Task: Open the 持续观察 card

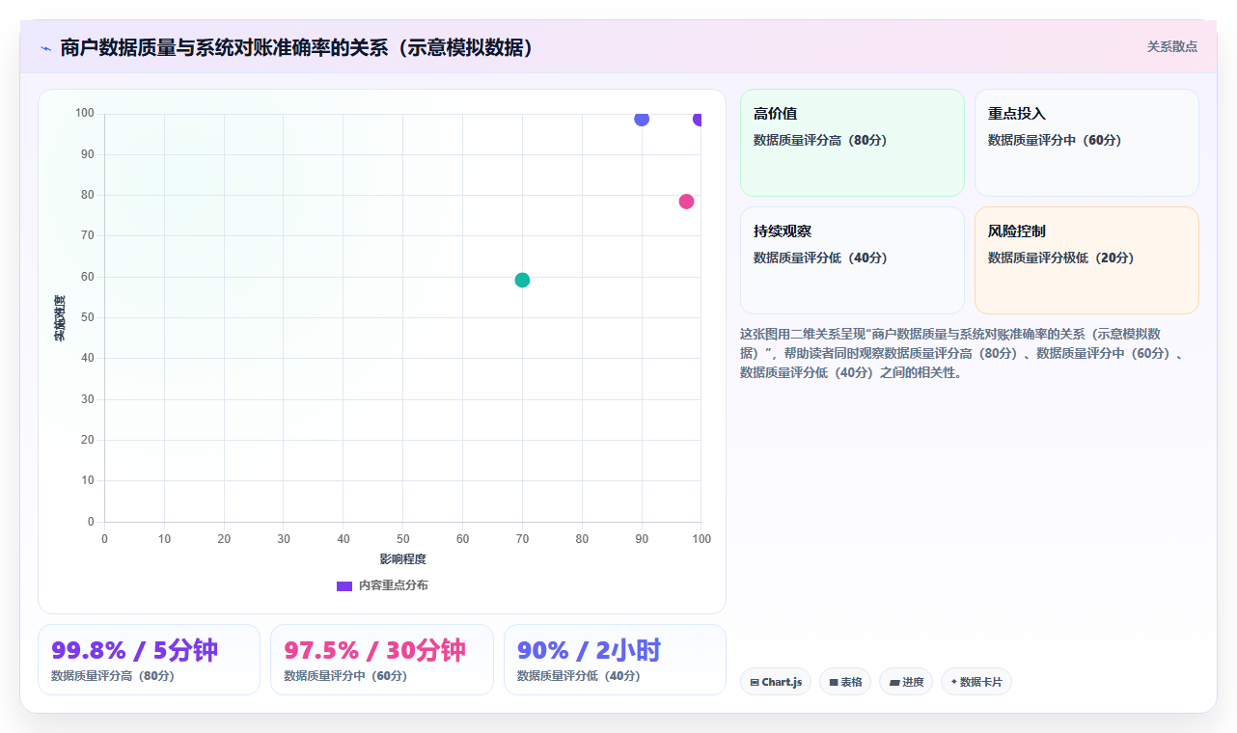Action: pyautogui.click(x=852, y=260)
